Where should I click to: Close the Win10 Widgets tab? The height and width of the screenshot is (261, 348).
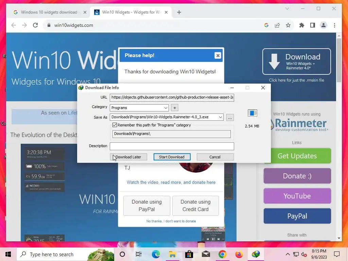(x=166, y=12)
